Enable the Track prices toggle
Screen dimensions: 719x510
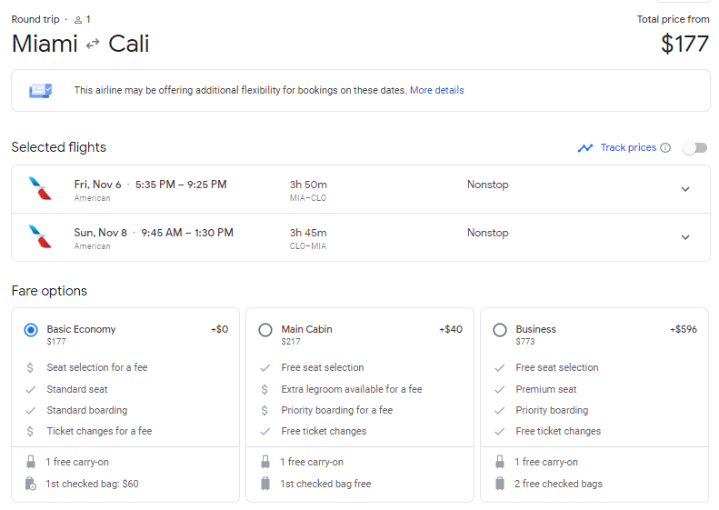pyautogui.click(x=694, y=148)
